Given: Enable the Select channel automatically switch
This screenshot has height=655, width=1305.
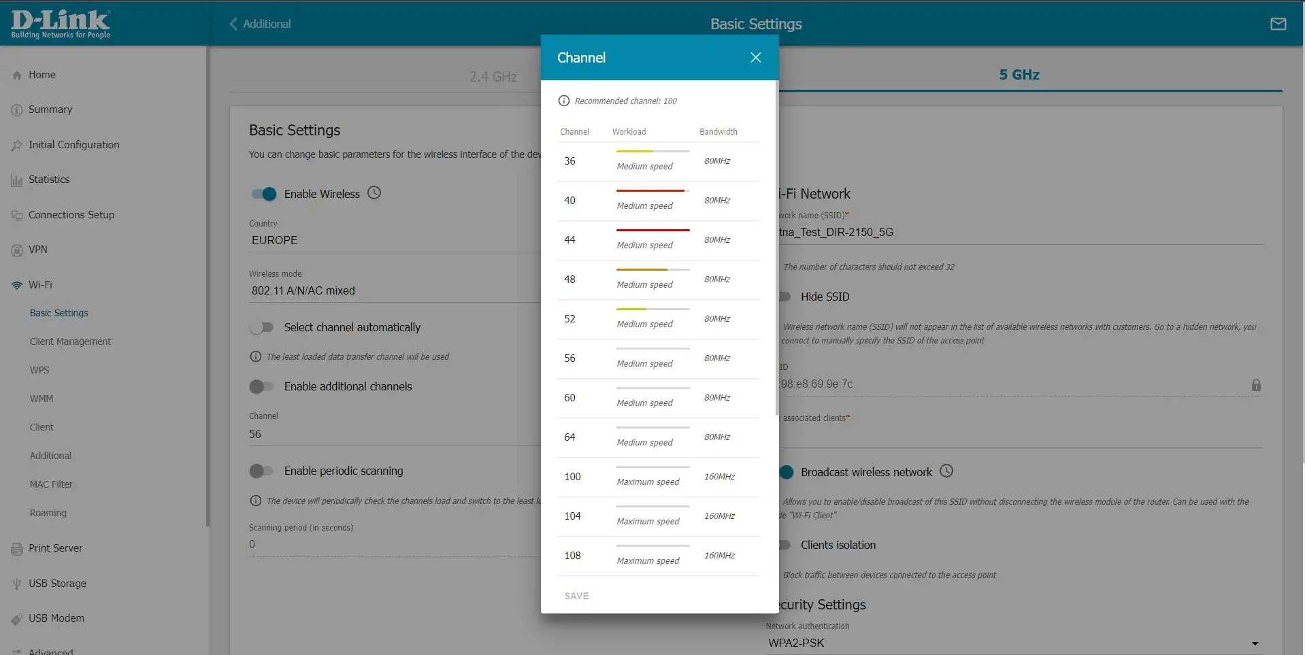Looking at the screenshot, I should (x=261, y=328).
